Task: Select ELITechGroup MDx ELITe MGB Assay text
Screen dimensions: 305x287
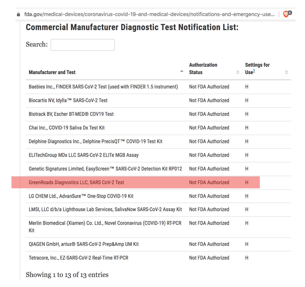Action: (x=84, y=155)
